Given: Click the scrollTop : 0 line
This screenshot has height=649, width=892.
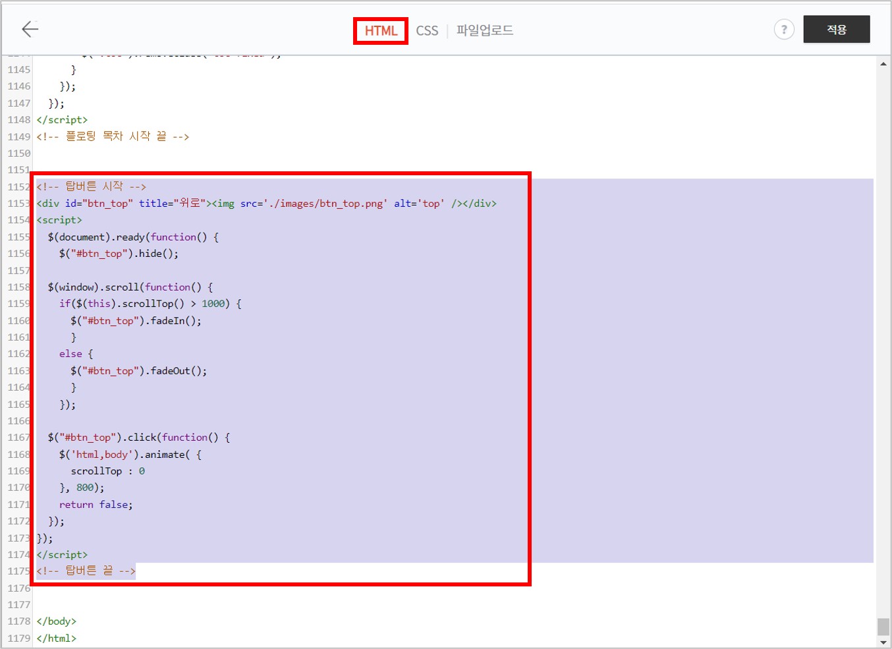Looking at the screenshot, I should 108,471.
